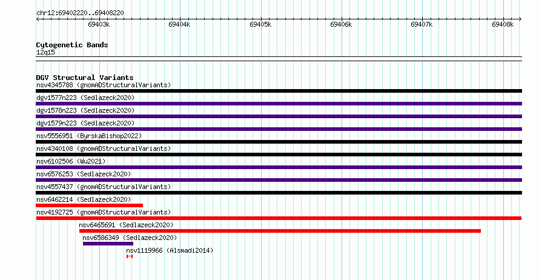Click the nsv5556951 (ByrskaBishop2022) label

(x=89, y=136)
